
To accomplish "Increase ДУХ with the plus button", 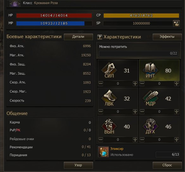I will point(176,140).
